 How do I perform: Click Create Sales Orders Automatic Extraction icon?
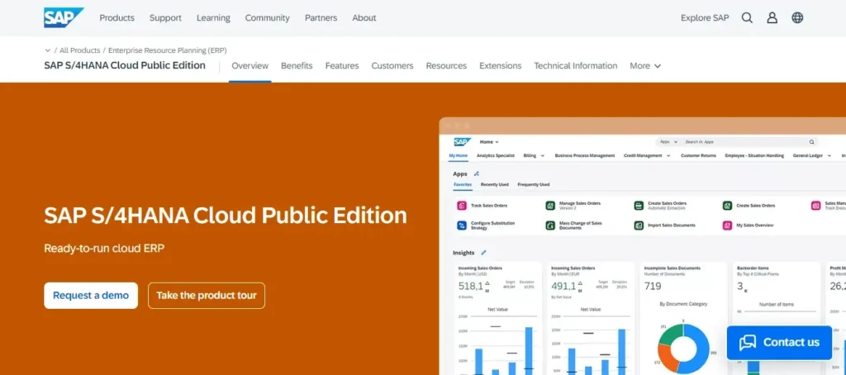click(639, 206)
